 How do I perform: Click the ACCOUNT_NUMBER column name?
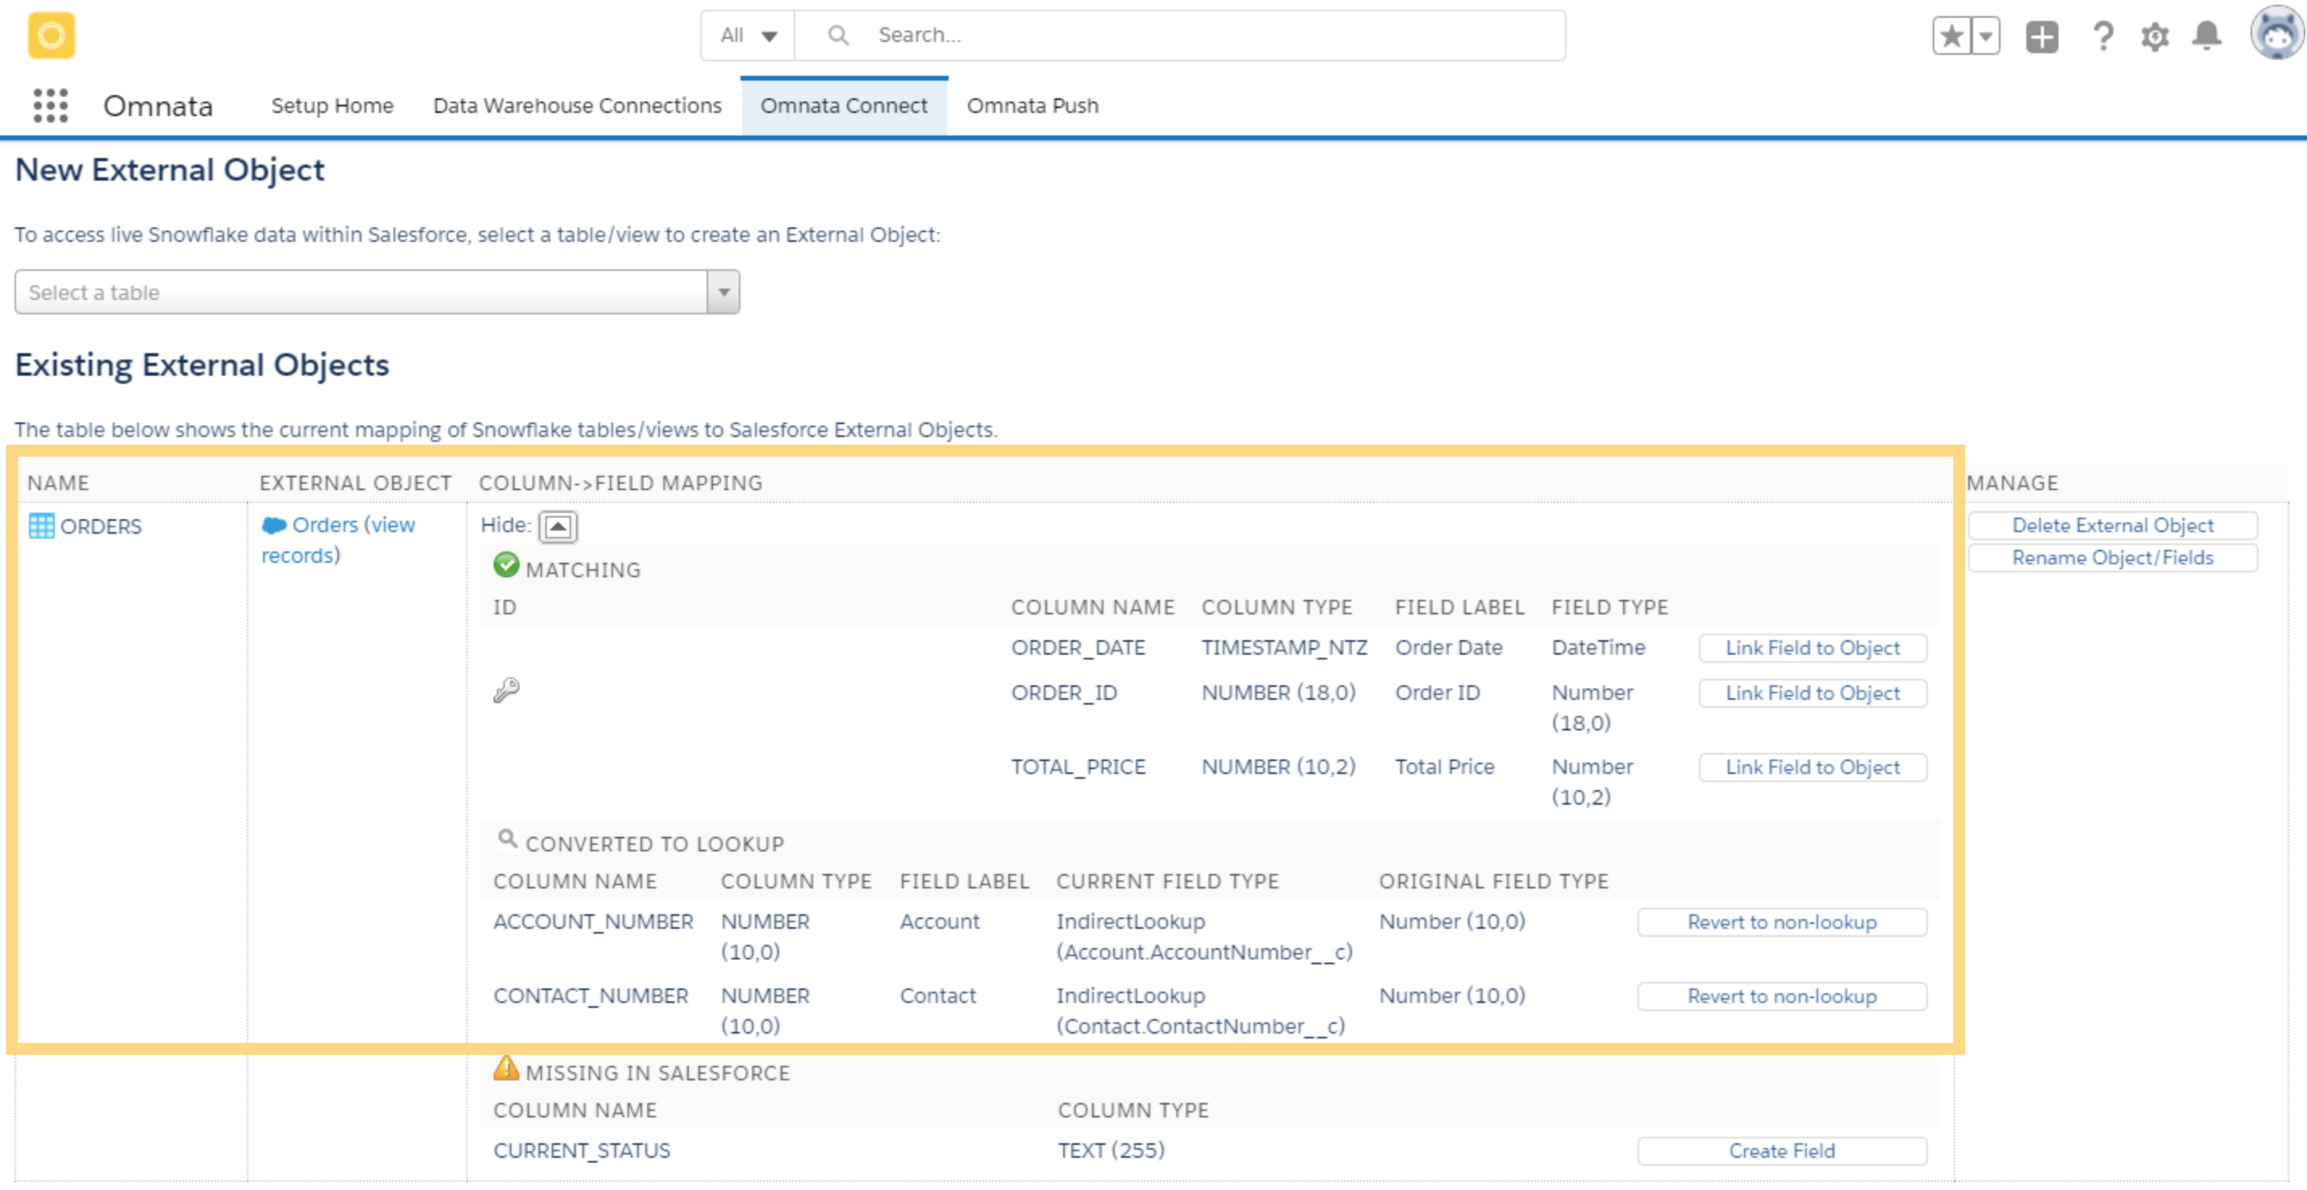point(593,922)
